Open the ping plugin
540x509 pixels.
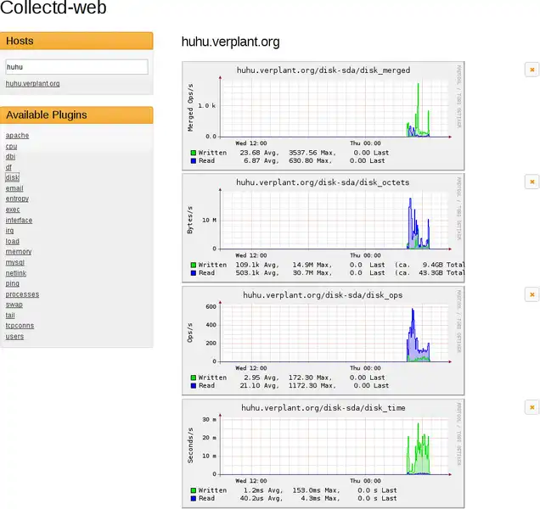pyautogui.click(x=13, y=283)
